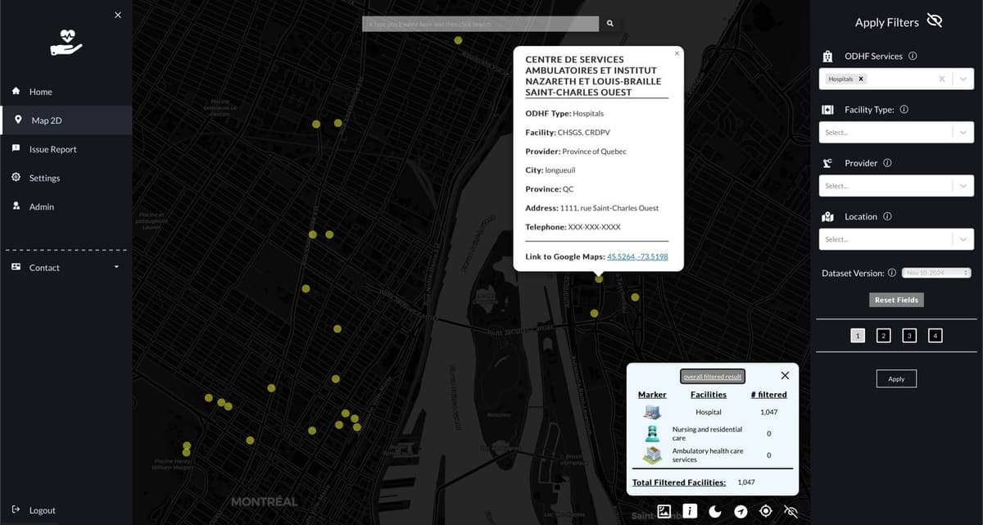Close the filtered results summary panel

(x=785, y=375)
